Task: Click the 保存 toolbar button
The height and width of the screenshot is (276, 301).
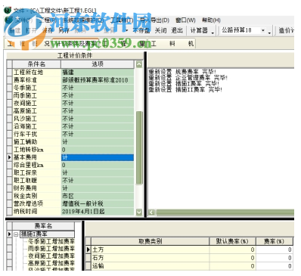Action: 48,31
